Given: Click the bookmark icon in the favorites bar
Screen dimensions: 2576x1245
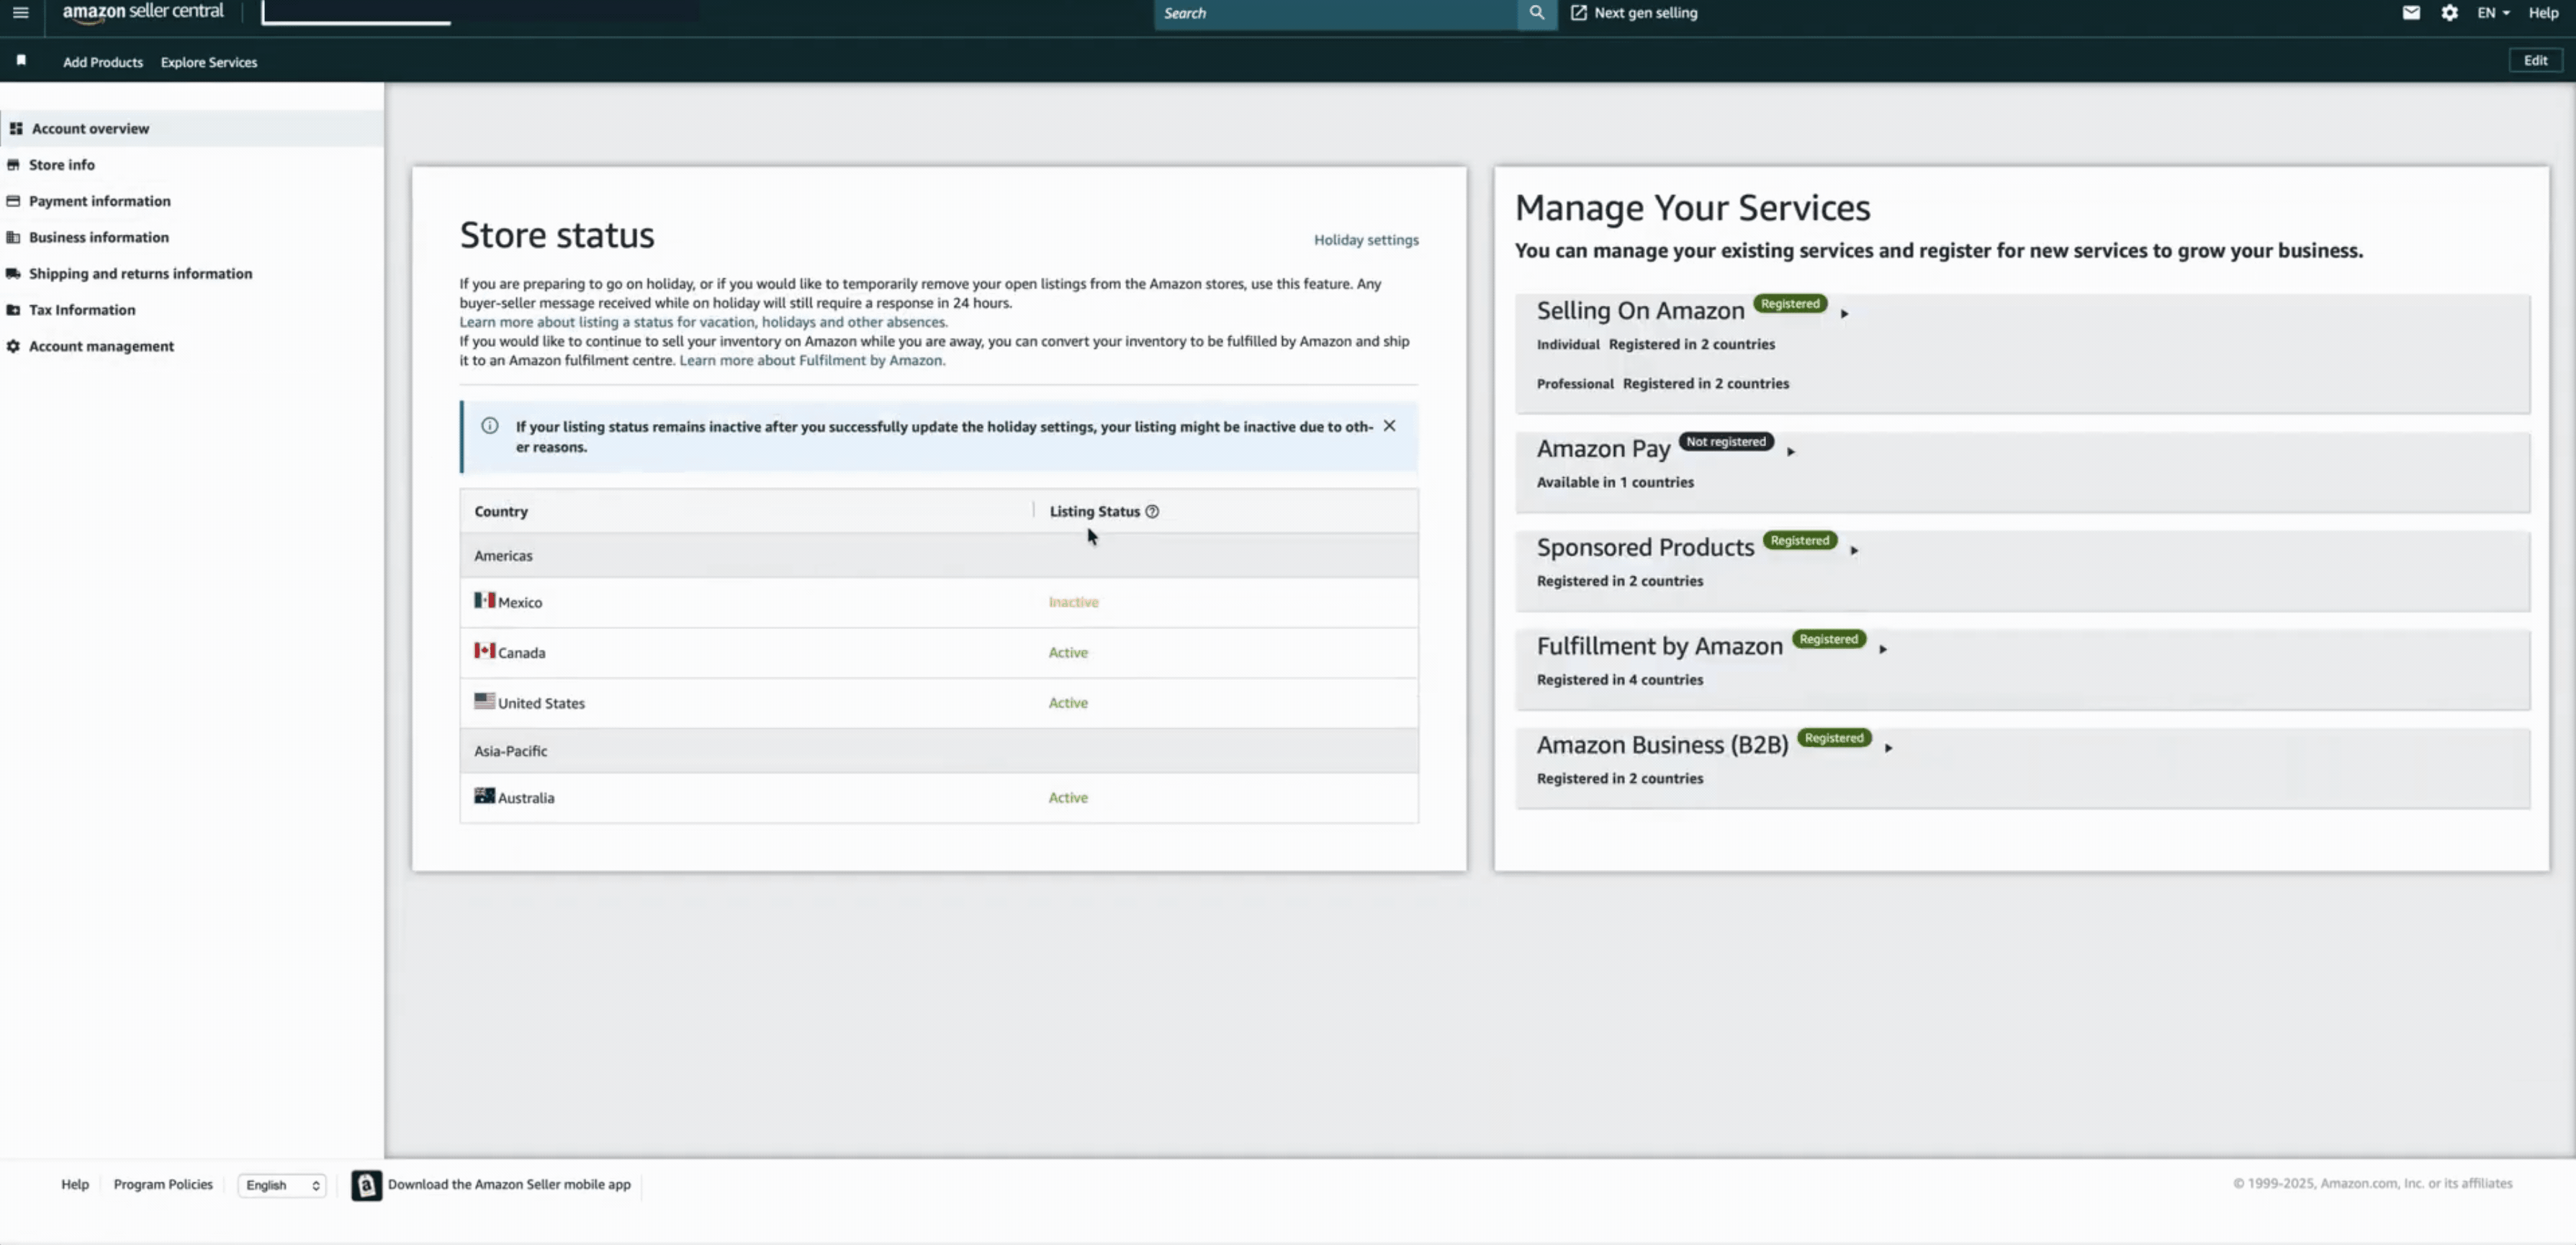Looking at the screenshot, I should [21, 61].
